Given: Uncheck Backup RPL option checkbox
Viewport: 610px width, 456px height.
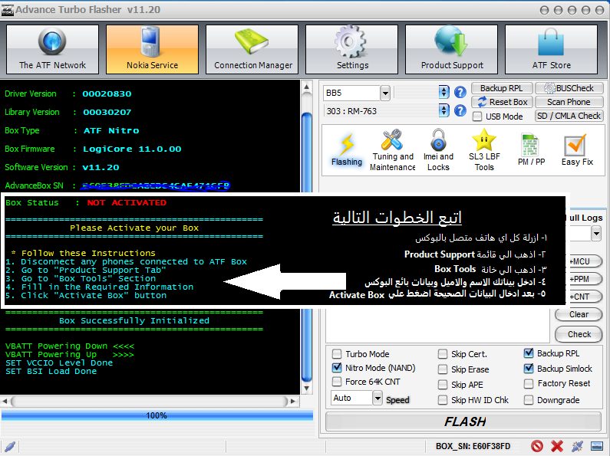Looking at the screenshot, I should click(x=529, y=353).
